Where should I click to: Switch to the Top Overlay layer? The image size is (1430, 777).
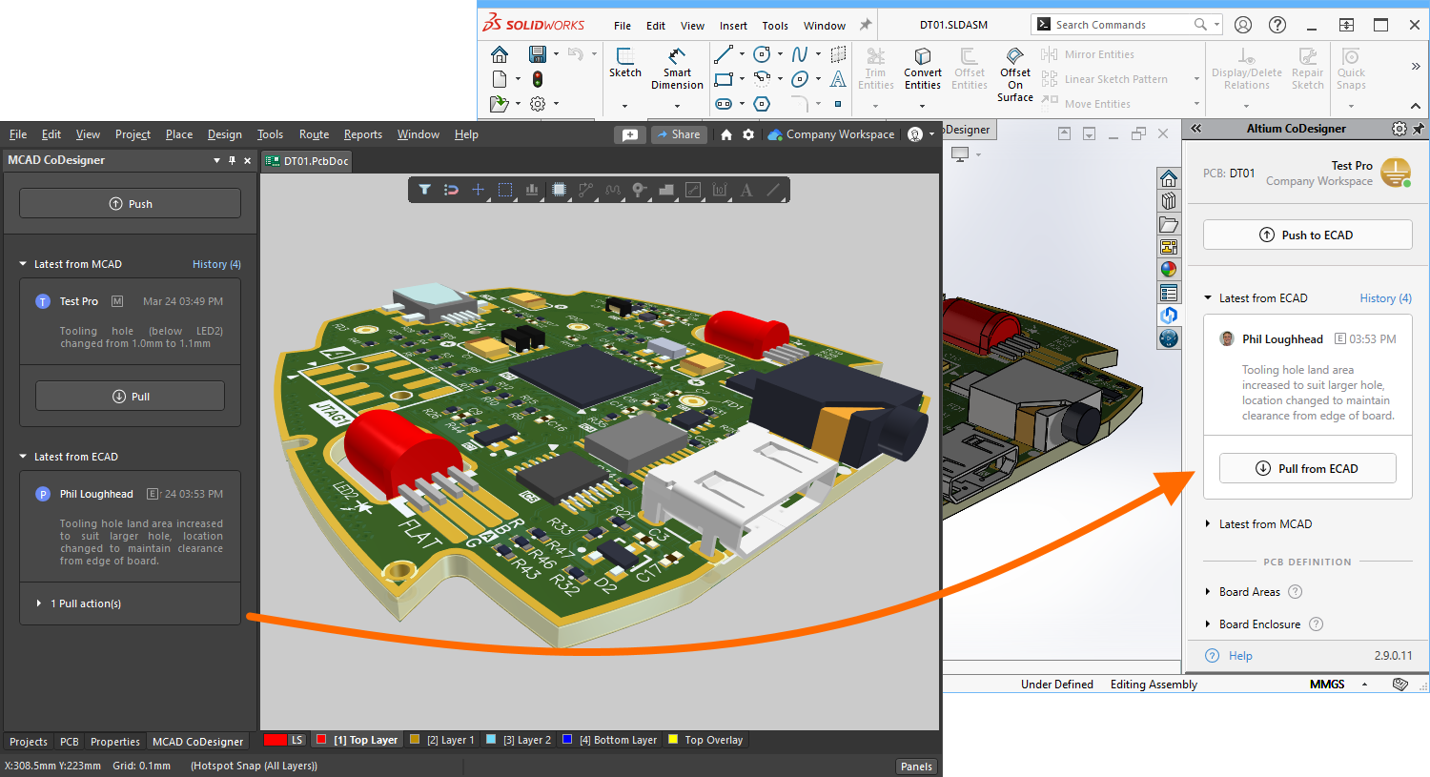click(x=705, y=740)
